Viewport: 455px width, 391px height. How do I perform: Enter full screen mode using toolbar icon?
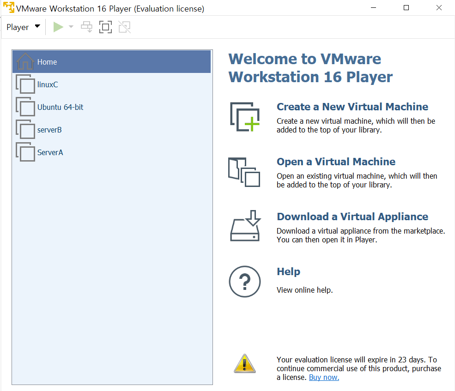point(105,27)
